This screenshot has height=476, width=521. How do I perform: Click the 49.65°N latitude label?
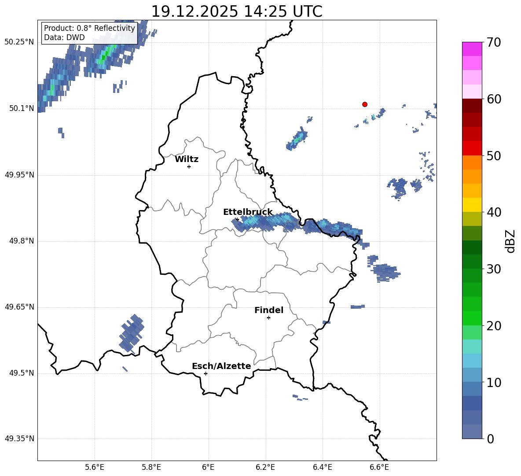19,307
